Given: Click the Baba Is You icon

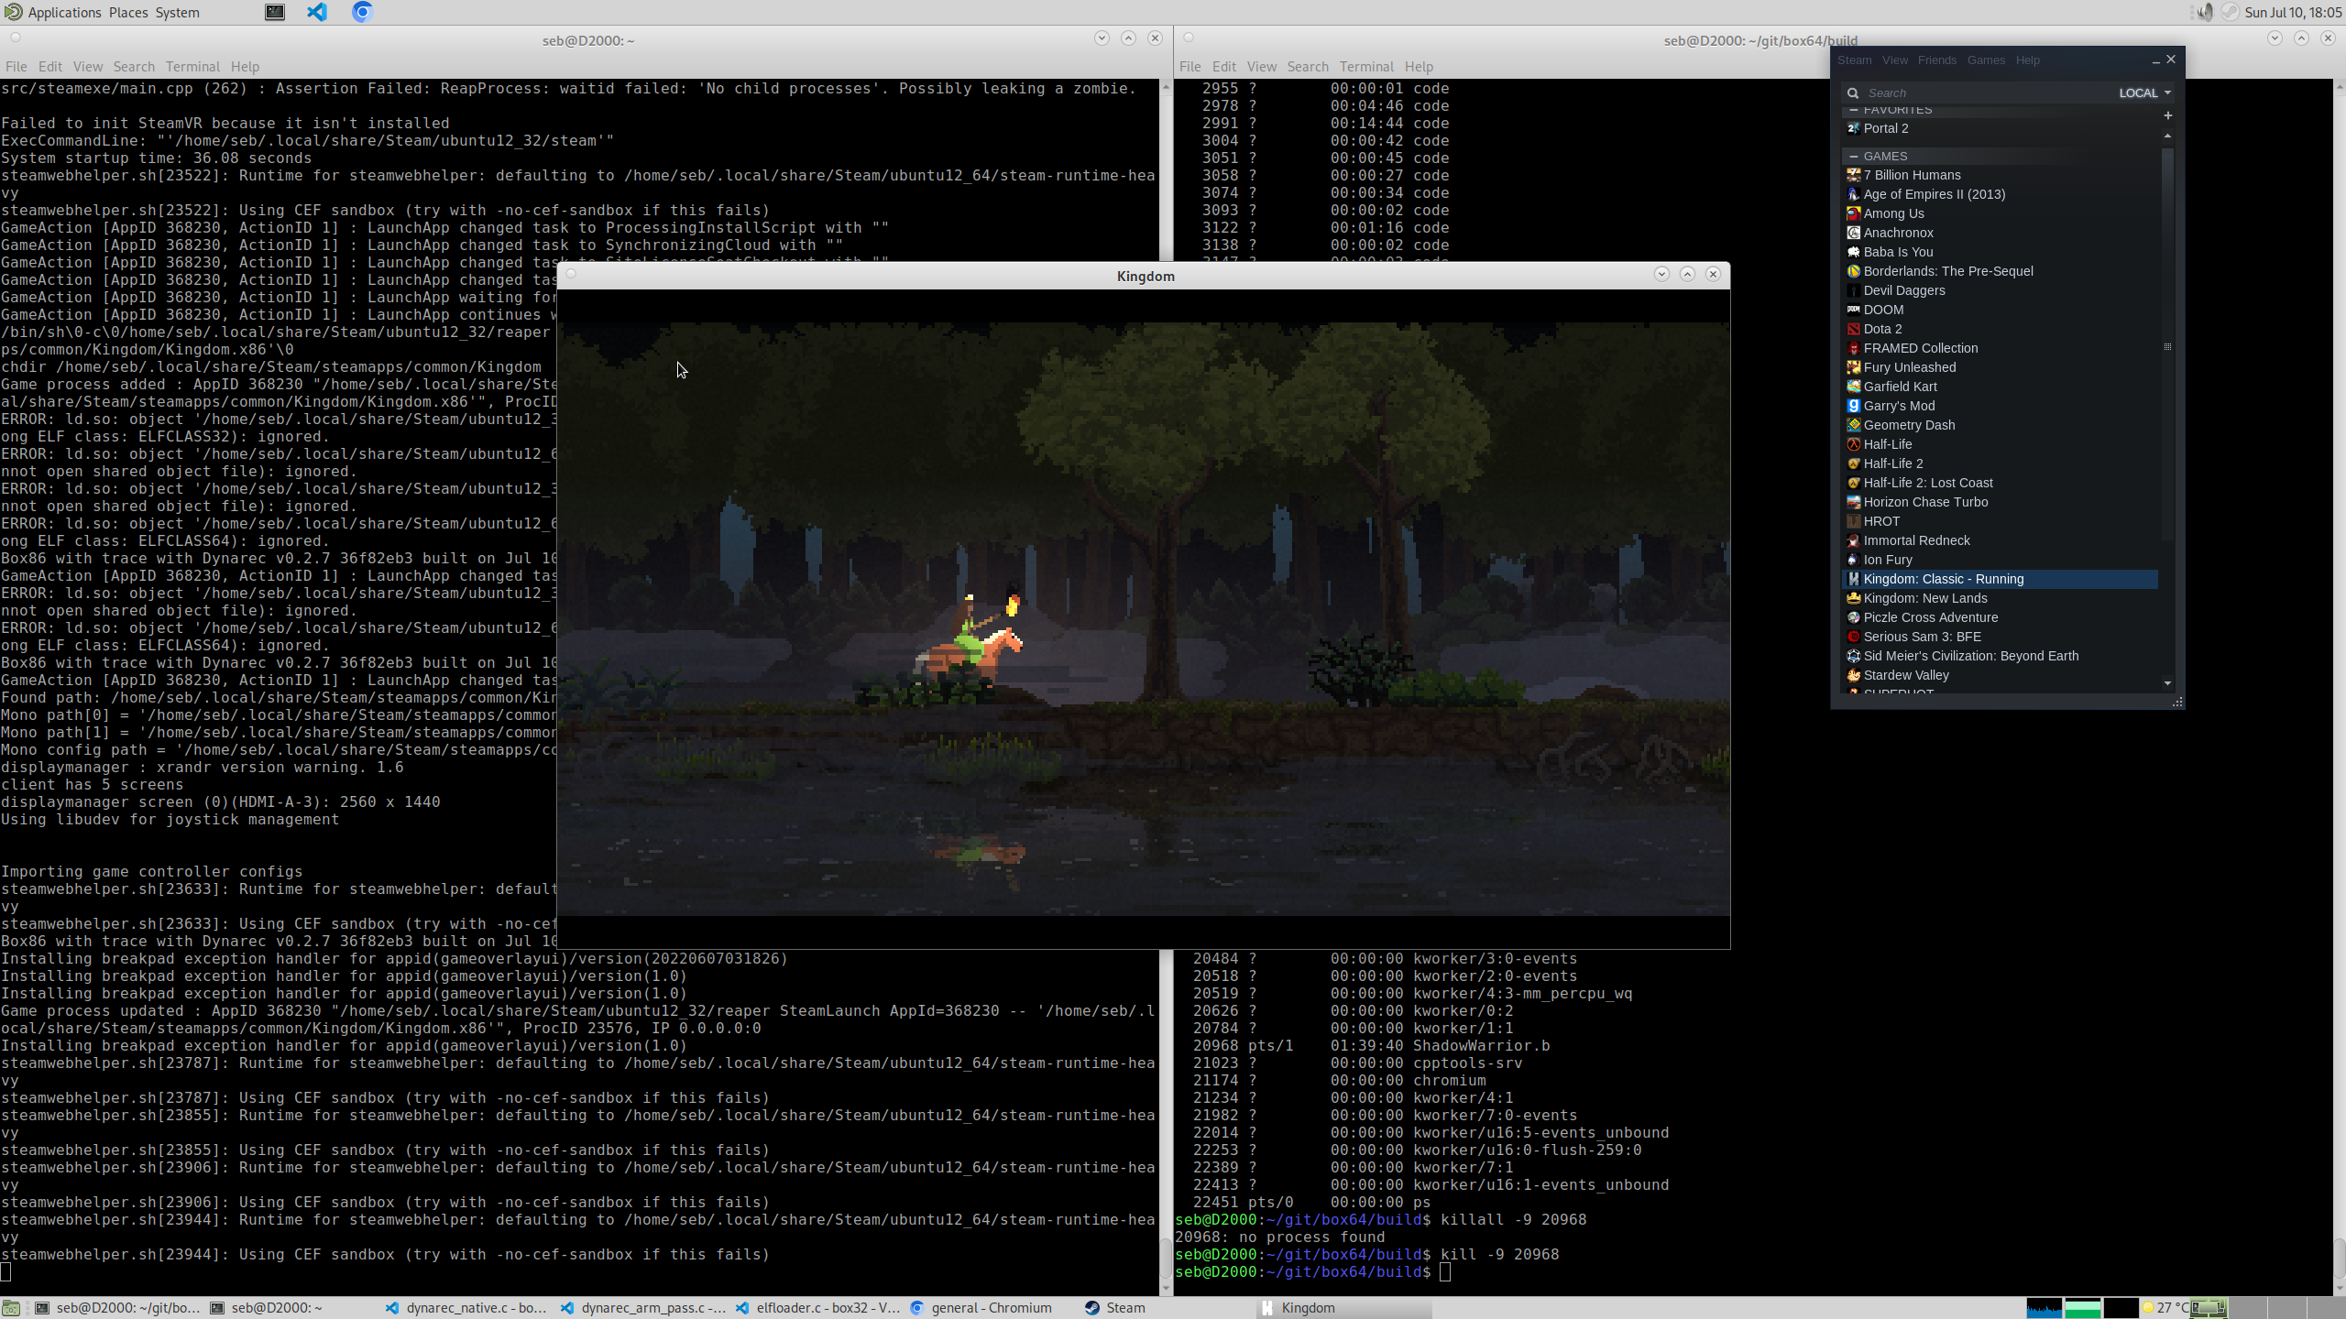Looking at the screenshot, I should coord(1853,252).
